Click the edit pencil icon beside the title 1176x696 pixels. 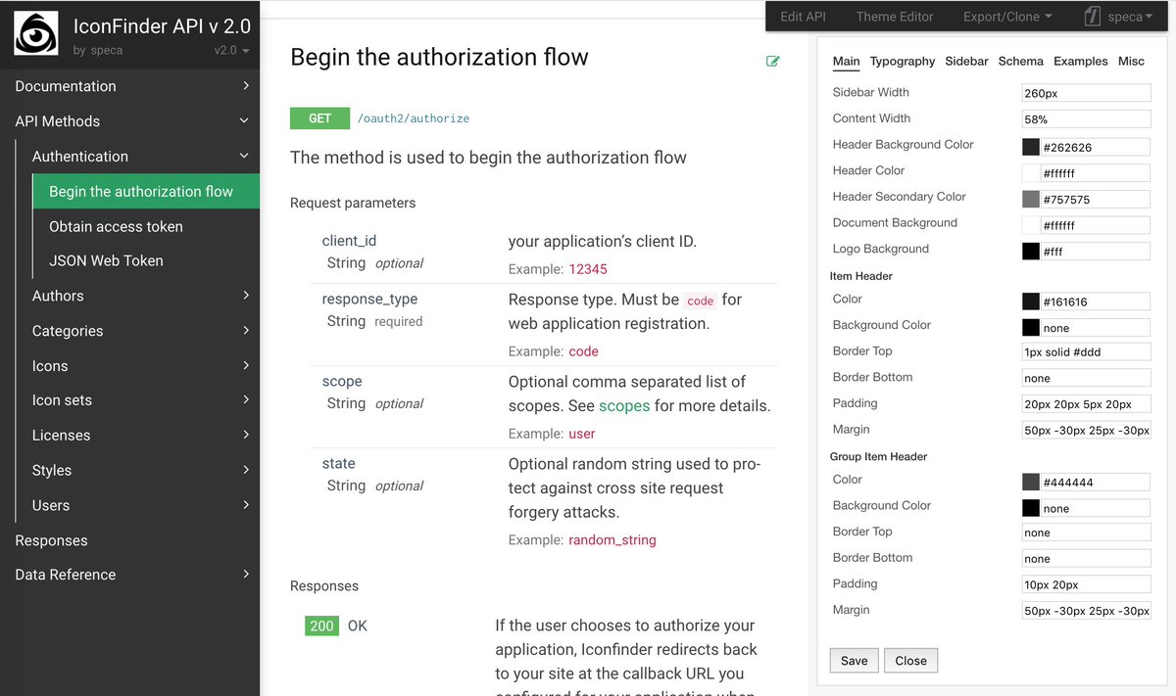pyautogui.click(x=772, y=62)
